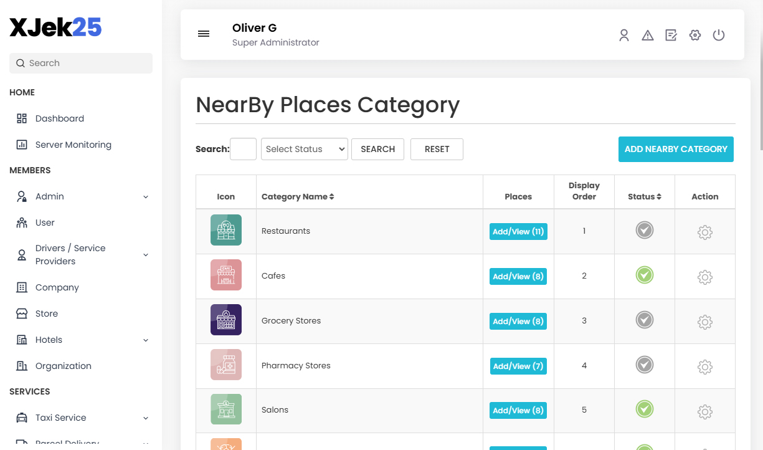Log out using the power icon
Viewport: 763px width, 450px height.
tap(719, 35)
